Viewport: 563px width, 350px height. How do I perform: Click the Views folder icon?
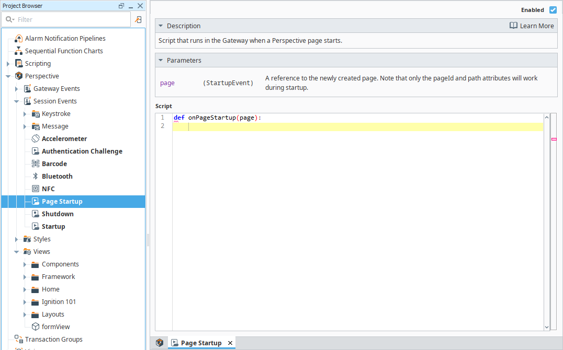pyautogui.click(x=27, y=251)
